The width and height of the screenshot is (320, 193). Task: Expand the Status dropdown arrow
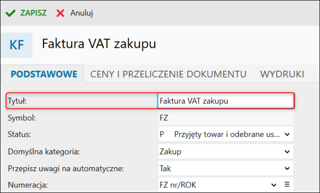(x=287, y=134)
